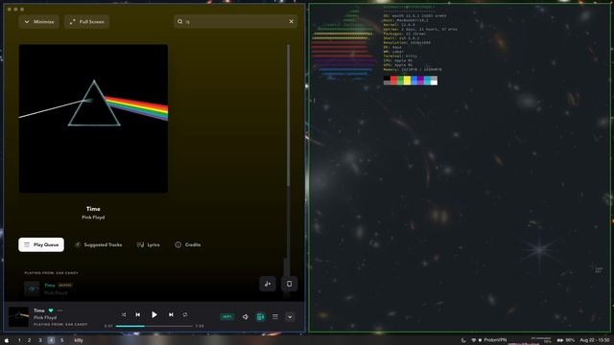The height and width of the screenshot is (345, 614).
Task: Clear the search with X icon
Action: 291,21
